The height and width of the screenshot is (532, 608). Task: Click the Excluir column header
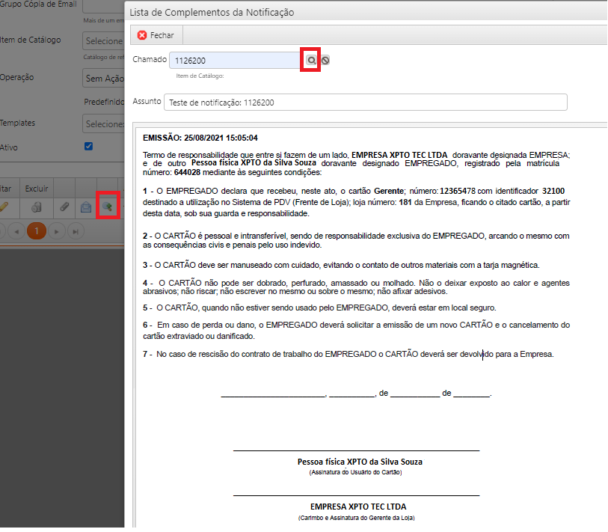36,189
